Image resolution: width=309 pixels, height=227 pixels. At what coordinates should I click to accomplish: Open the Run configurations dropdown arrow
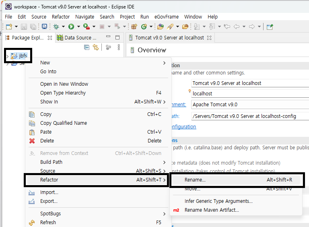tap(78, 27)
